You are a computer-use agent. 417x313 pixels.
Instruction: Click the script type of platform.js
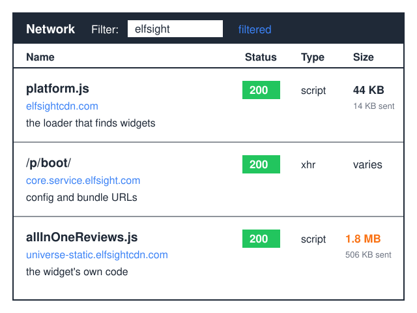pyautogui.click(x=313, y=91)
